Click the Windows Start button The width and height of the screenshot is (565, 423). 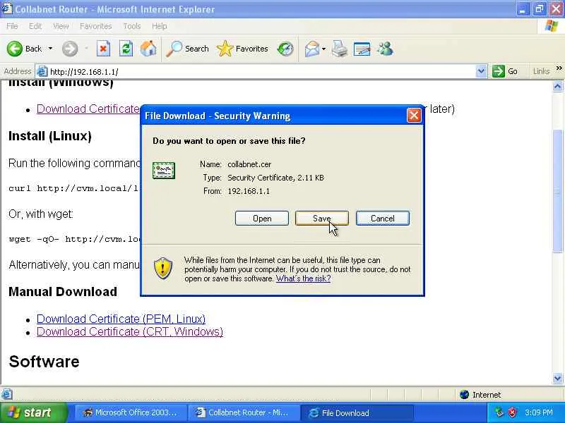(x=33, y=412)
